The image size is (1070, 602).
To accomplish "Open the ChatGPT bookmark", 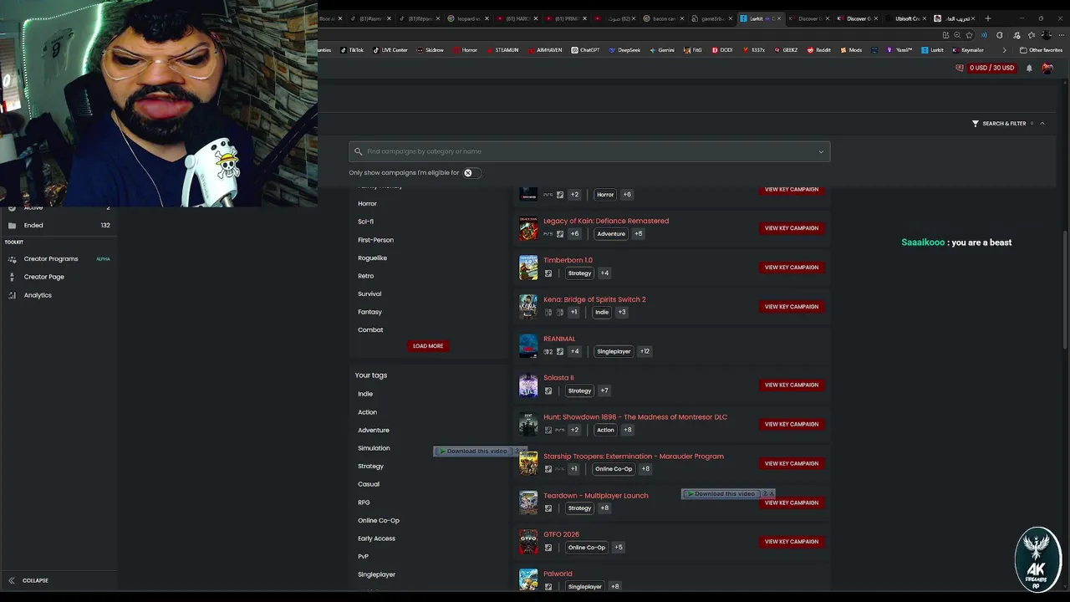I will pyautogui.click(x=586, y=50).
